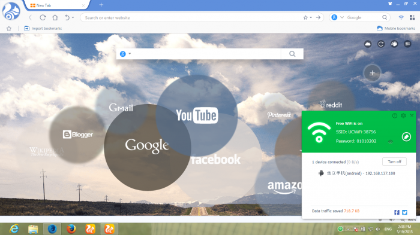Click Import bookmarks
The height and width of the screenshot is (235, 420).
(43, 28)
